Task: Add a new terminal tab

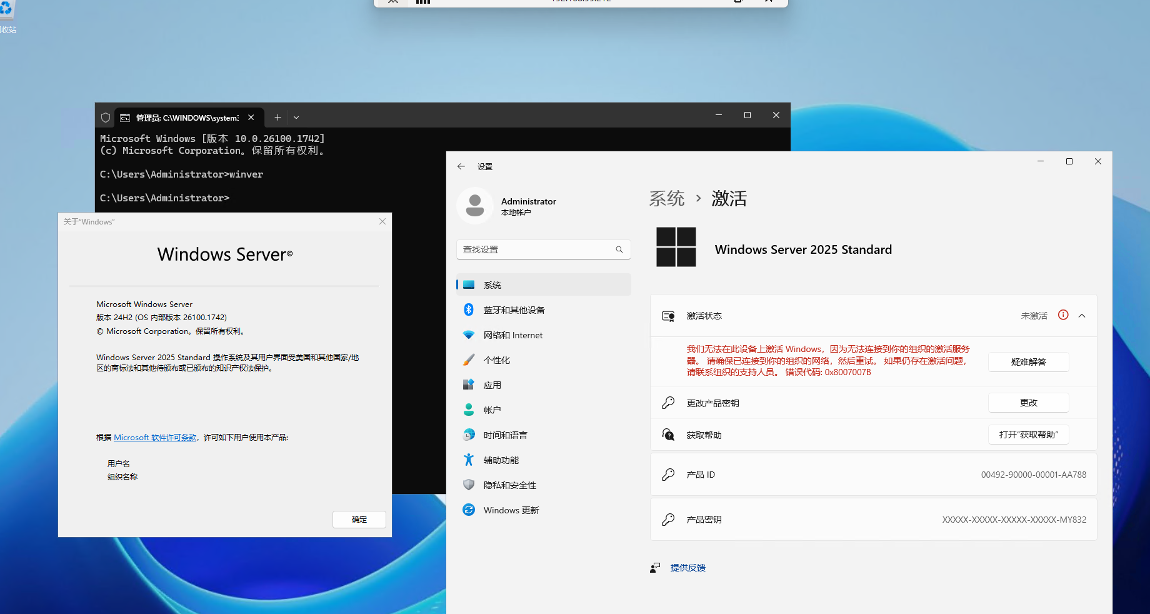Action: point(277,118)
